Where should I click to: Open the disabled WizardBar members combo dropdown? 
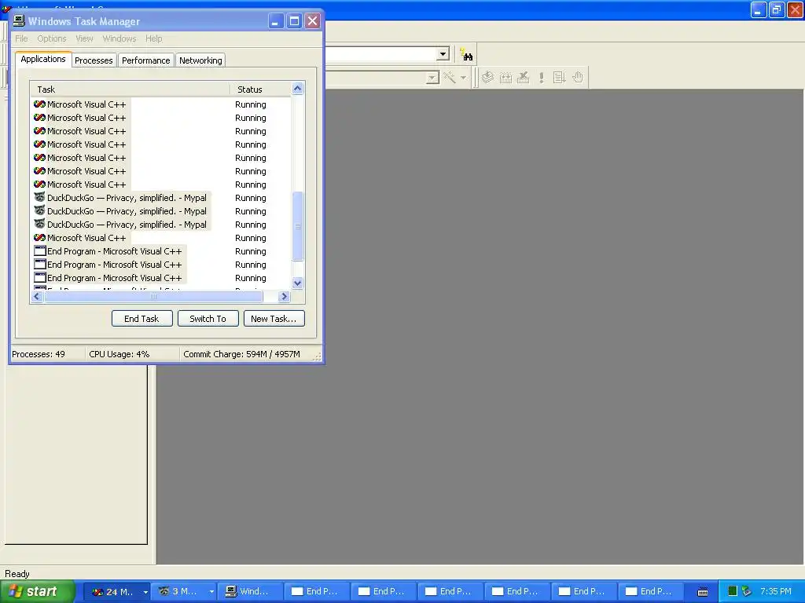433,78
